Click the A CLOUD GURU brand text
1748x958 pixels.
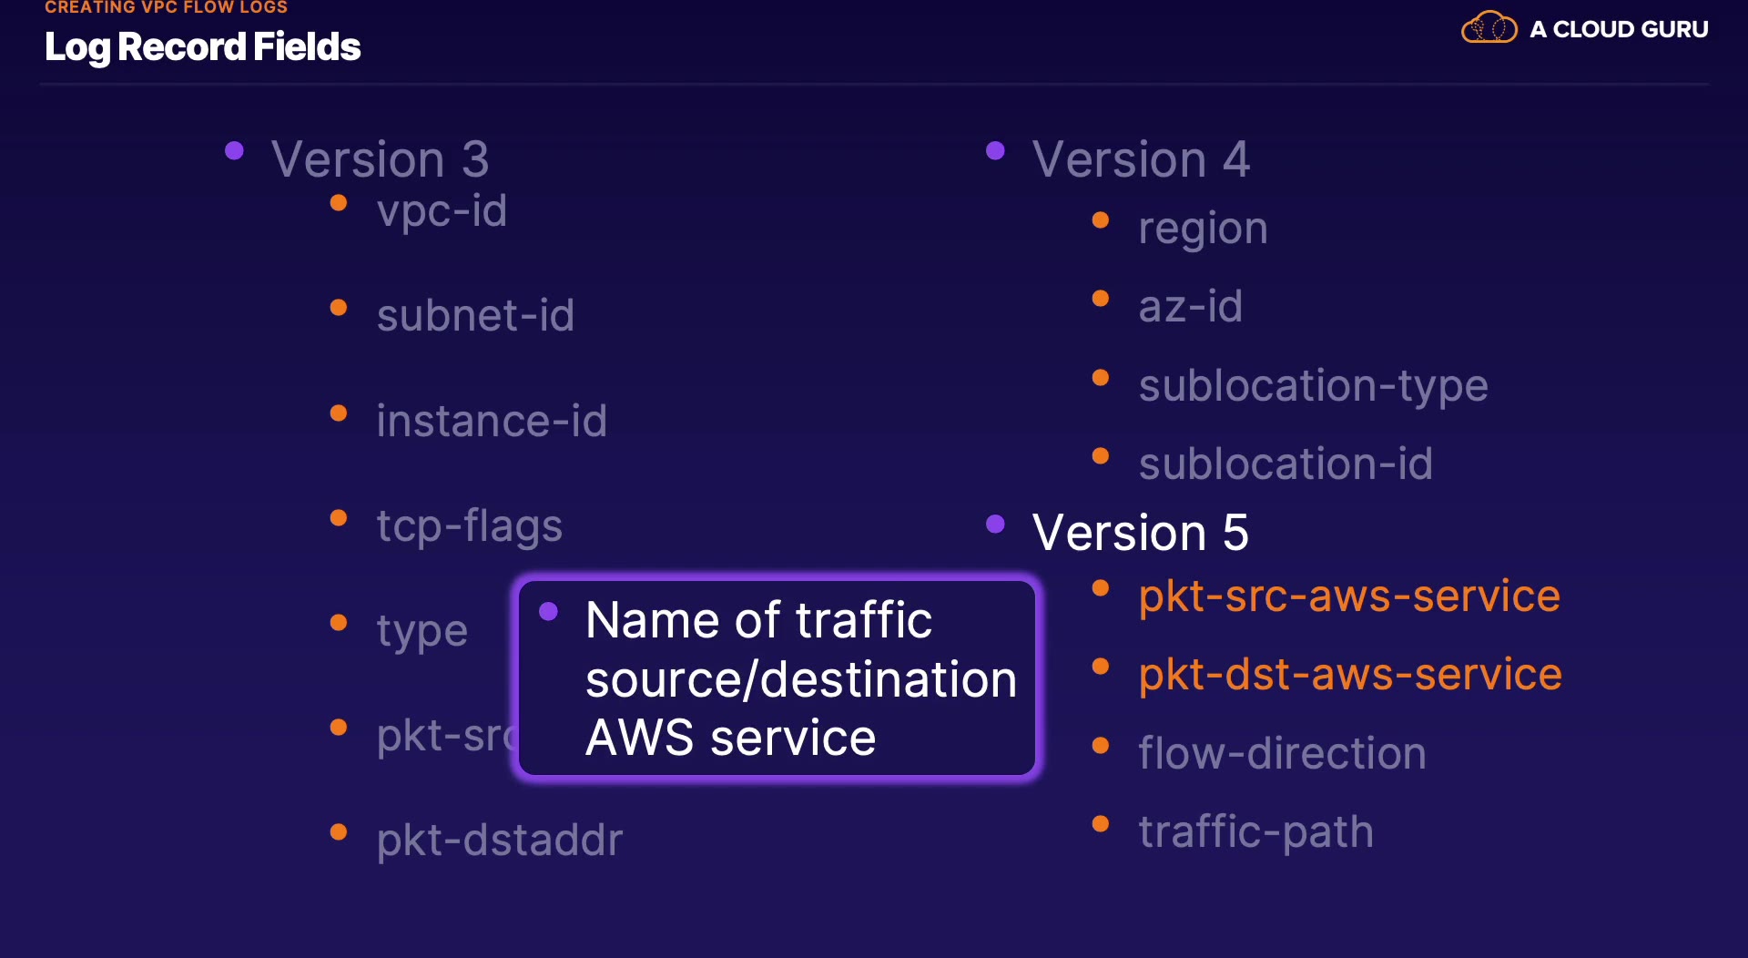(x=1619, y=29)
